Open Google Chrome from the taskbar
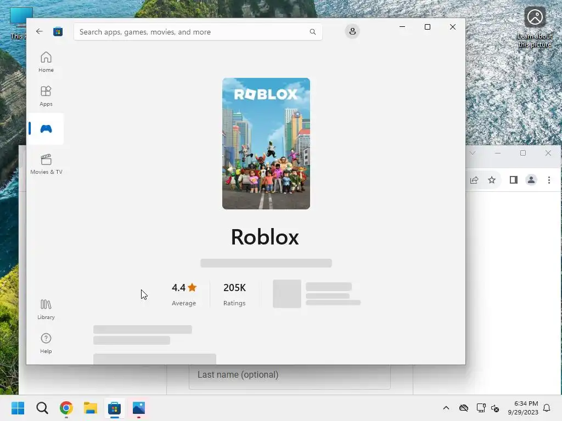Screen dimensions: 562x421 66,408
